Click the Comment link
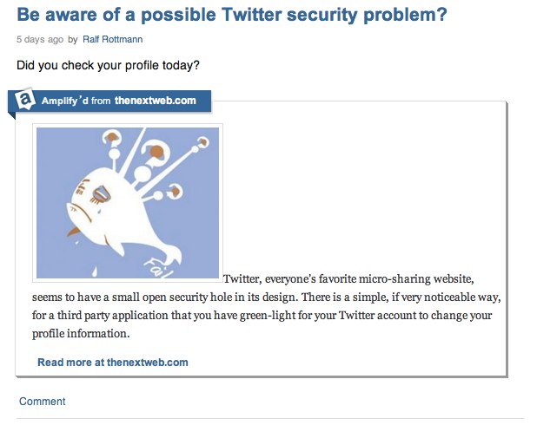The height and width of the screenshot is (425, 537). tap(42, 402)
